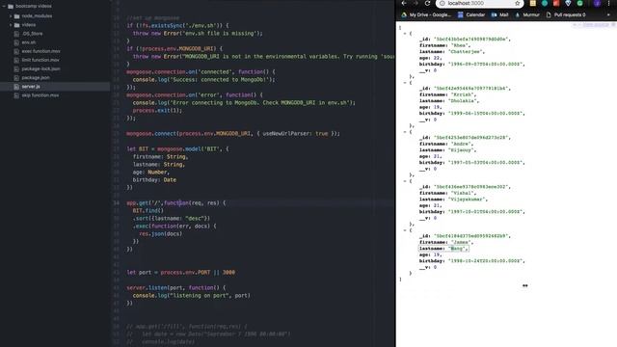Screen dimensions: 617x347
Task: Open the browser three-dot menu
Action: [608, 3]
